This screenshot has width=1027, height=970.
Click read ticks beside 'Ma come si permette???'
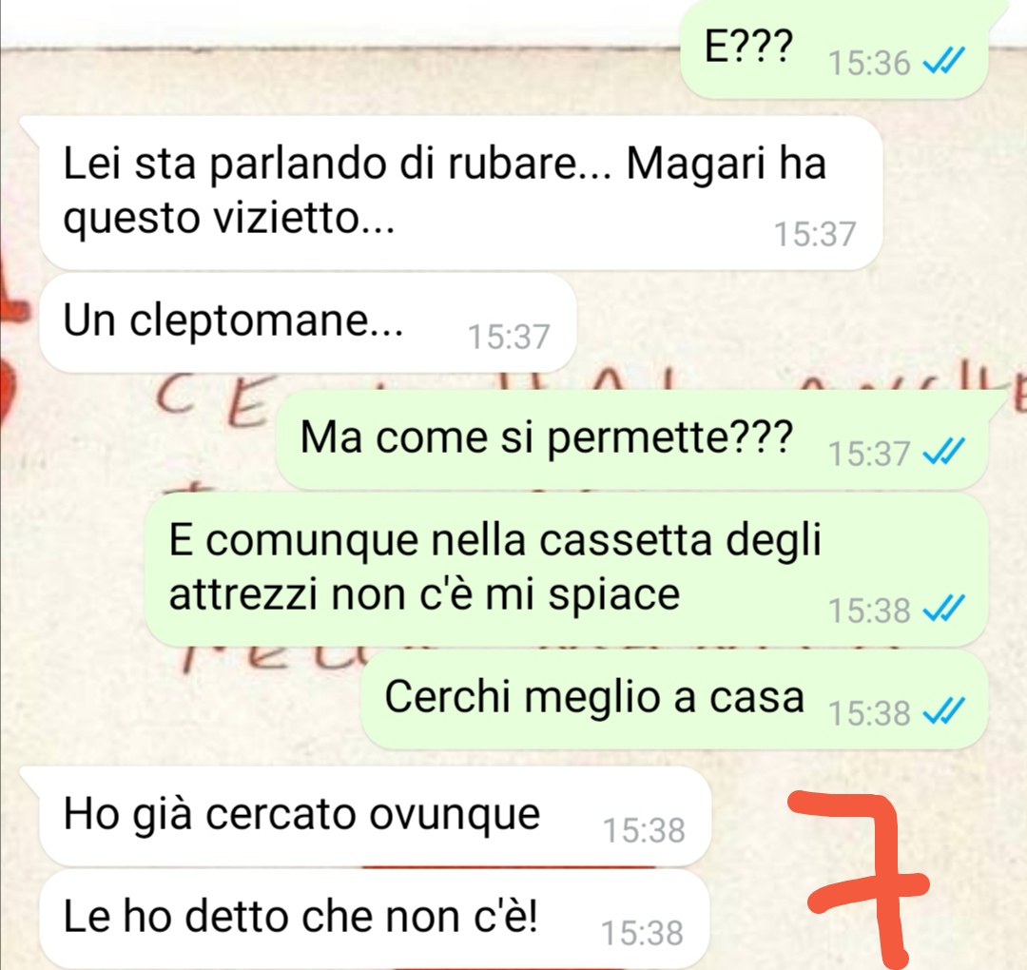(943, 452)
